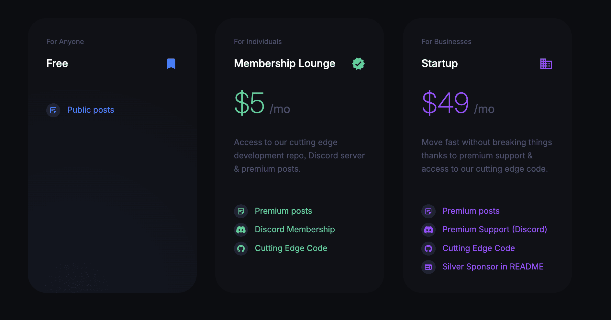Click the Public posts link
The width and height of the screenshot is (611, 320).
[91, 110]
